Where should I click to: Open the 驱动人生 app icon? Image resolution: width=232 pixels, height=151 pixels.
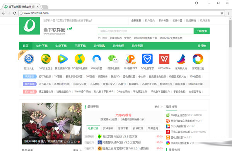(29, 59)
